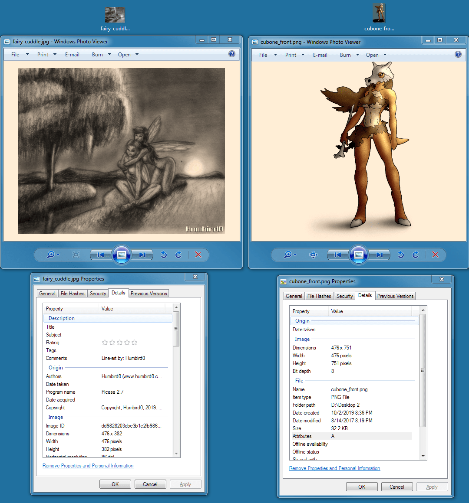Play slideshow in cubone_front viewer
469x503 pixels.
click(359, 255)
